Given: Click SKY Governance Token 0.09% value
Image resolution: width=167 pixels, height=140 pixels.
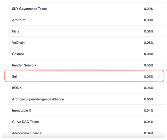Looking at the screenshot, I should coord(149,9).
